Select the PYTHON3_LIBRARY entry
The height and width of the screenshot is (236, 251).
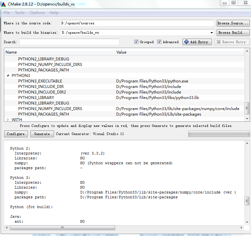pyautogui.click(x=36, y=97)
